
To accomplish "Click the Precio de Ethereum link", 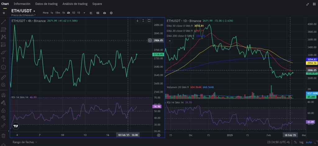I will click(23, 15).
